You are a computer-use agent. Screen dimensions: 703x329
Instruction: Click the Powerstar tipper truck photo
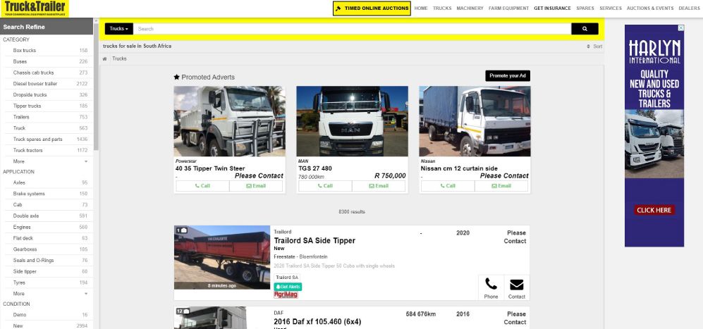tap(230, 121)
